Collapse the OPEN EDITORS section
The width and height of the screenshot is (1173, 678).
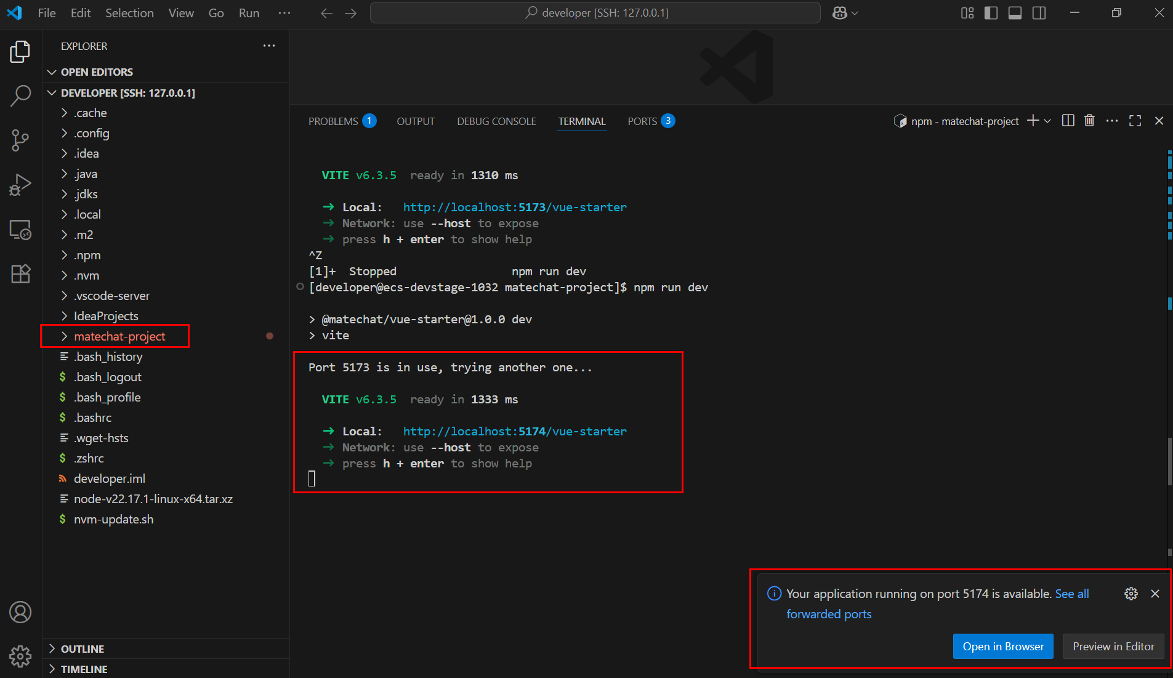pos(166,72)
